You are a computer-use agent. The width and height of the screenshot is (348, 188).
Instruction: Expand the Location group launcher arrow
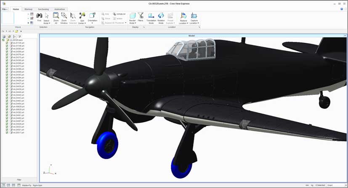click(x=199, y=27)
